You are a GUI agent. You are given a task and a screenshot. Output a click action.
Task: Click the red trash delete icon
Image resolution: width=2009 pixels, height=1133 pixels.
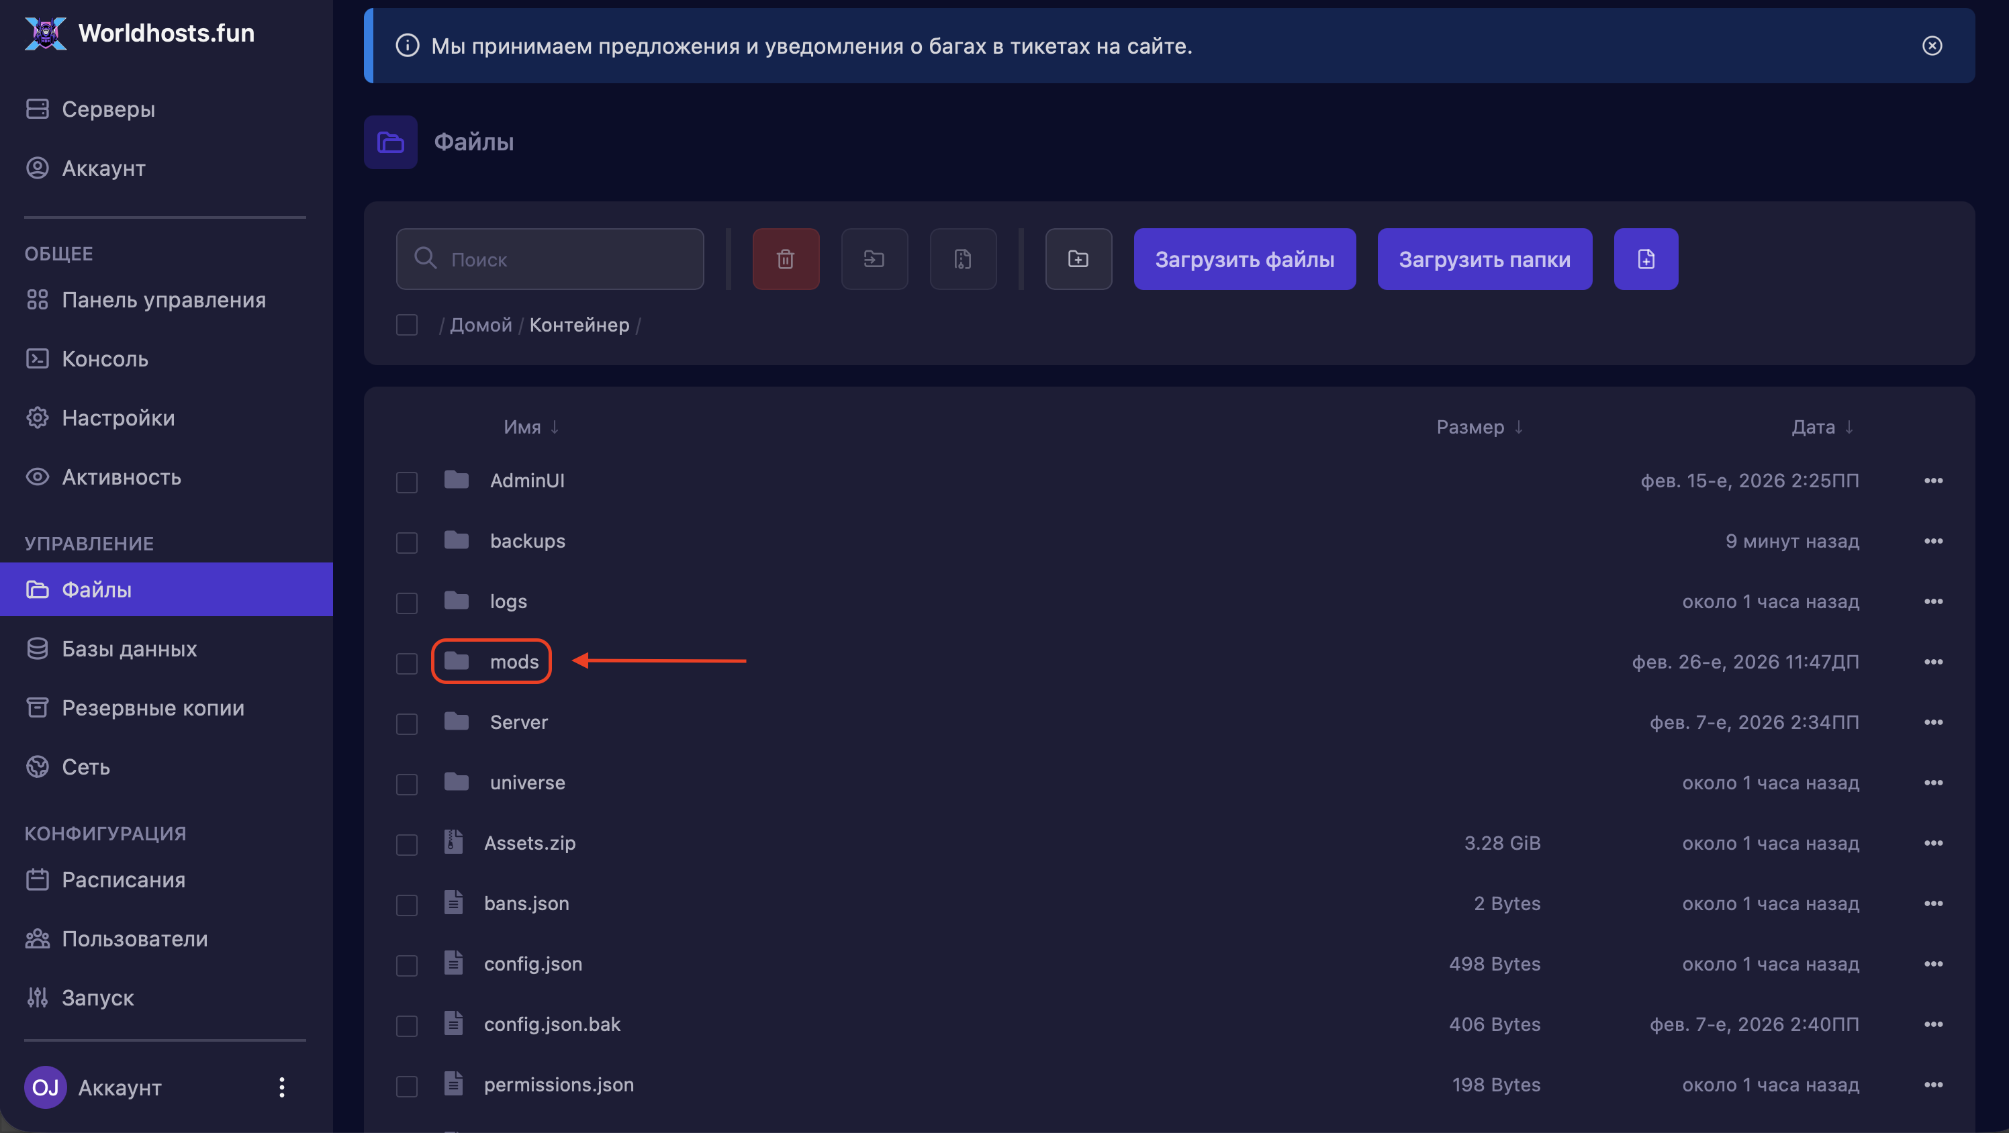click(x=786, y=259)
